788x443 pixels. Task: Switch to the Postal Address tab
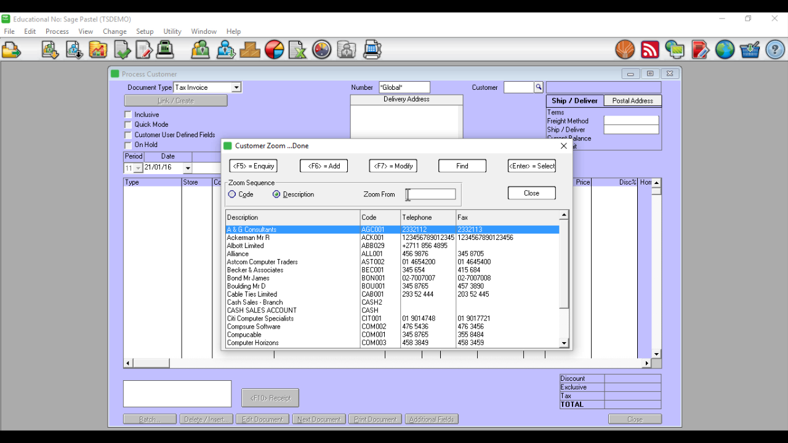pyautogui.click(x=632, y=101)
